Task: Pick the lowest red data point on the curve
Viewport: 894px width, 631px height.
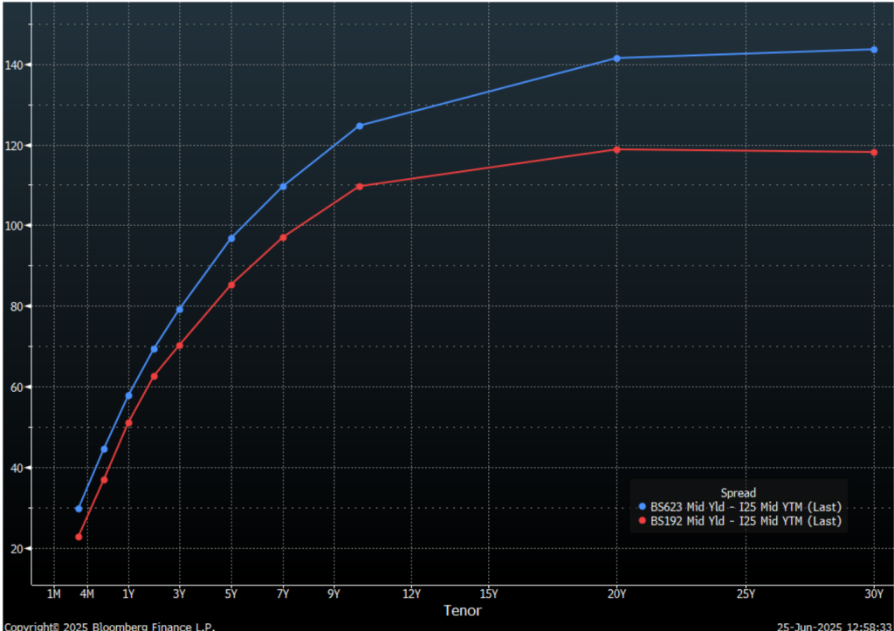Action: point(79,537)
